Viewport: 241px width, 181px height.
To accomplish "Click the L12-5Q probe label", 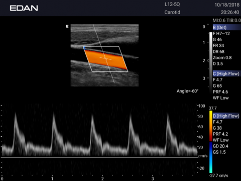I will (x=172, y=5).
